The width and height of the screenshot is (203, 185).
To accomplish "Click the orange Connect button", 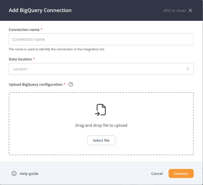I will click(181, 173).
